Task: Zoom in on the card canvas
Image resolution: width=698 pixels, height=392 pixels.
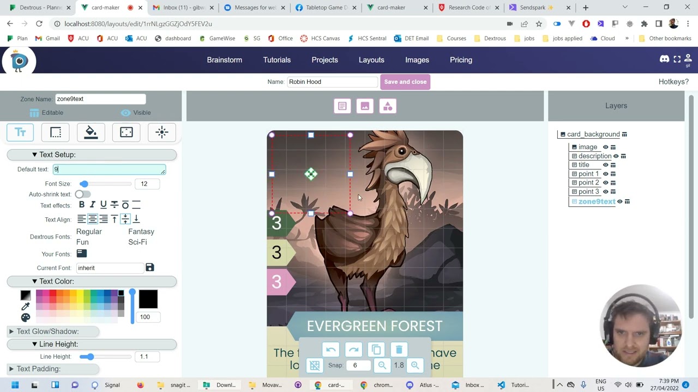Action: tap(415, 365)
